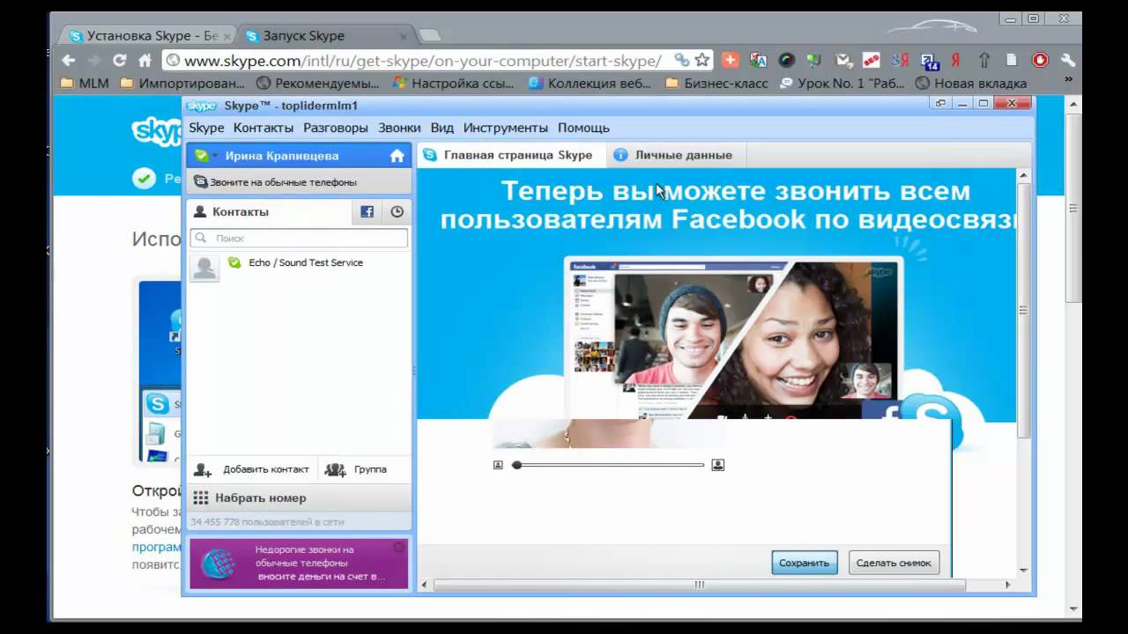Click the Сохранить button
The width and height of the screenshot is (1128, 634).
click(805, 563)
